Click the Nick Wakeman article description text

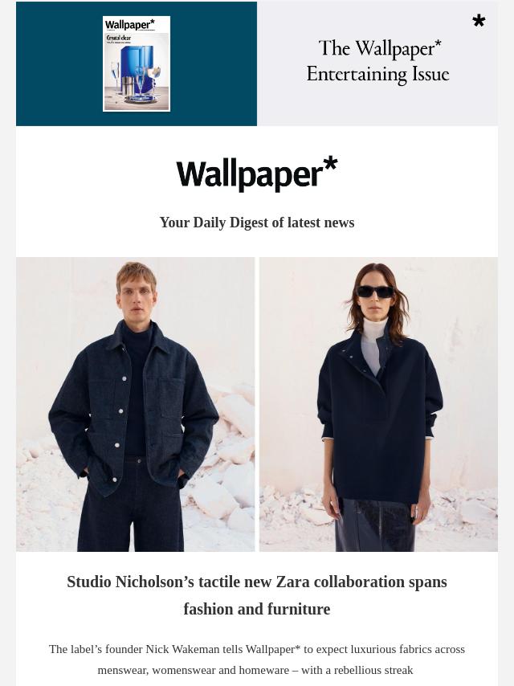click(x=257, y=659)
